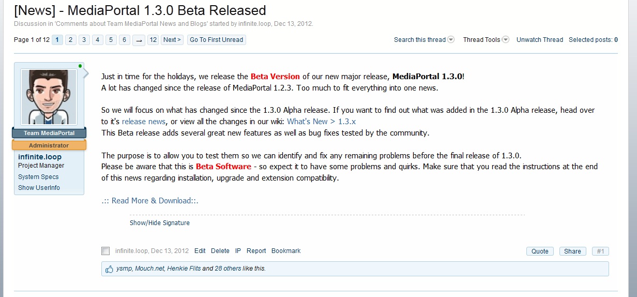The width and height of the screenshot is (637, 297).
Task: Expand the Thread Tools dropdown arrow
Action: coord(506,39)
